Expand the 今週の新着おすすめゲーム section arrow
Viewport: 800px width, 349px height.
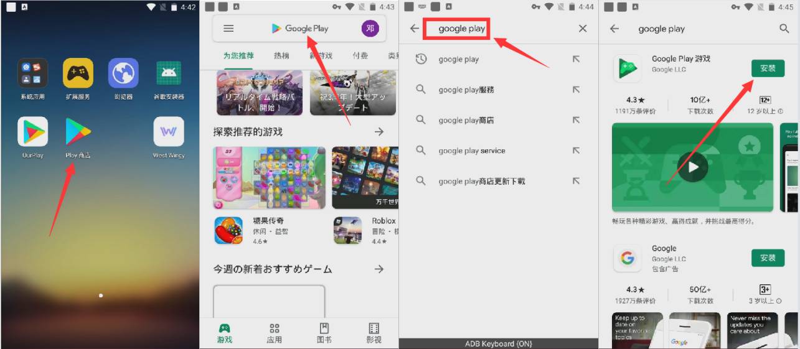coord(379,269)
